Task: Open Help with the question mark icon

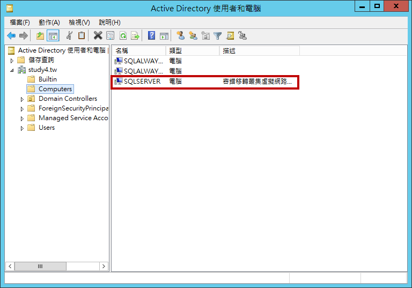Action: 152,35
